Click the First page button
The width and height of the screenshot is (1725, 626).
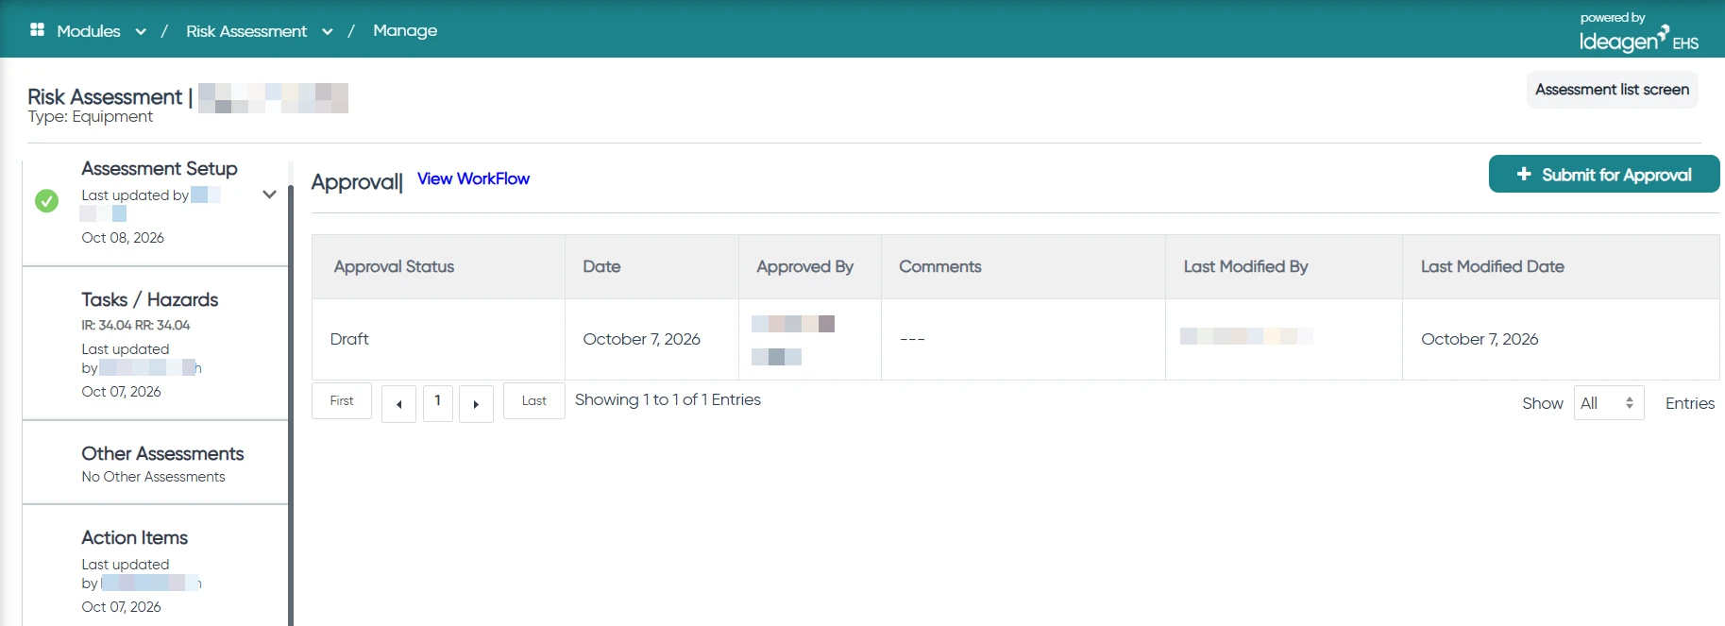pyautogui.click(x=342, y=401)
